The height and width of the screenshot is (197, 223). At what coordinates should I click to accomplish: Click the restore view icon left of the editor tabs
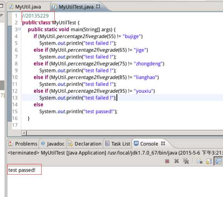point(2,6)
